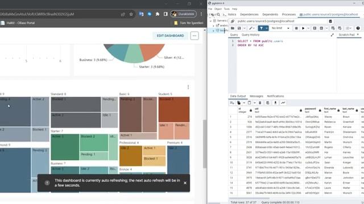This screenshot has width=364, height=204.
Task: Select the Data Output tab
Action: pyautogui.click(x=238, y=96)
